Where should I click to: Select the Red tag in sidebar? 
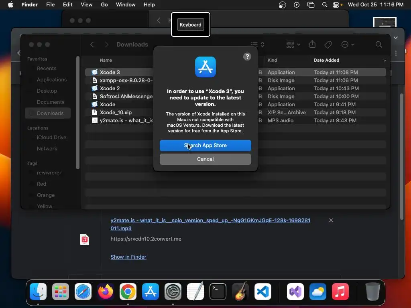click(x=41, y=184)
